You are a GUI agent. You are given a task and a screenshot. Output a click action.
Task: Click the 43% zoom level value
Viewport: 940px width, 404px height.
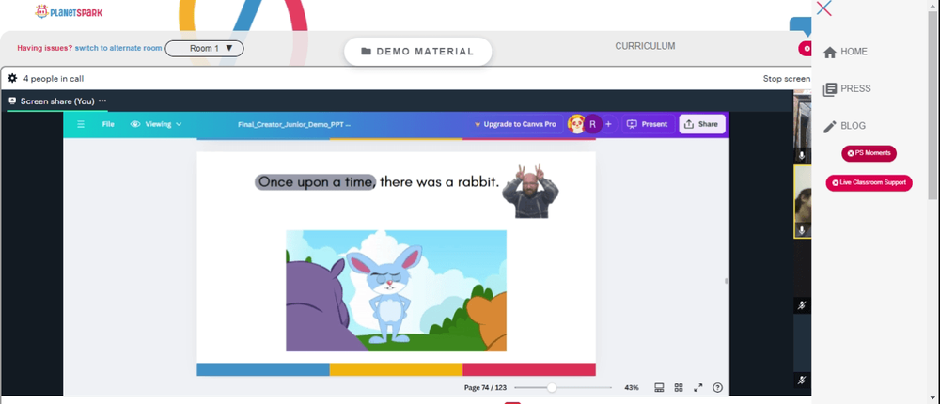pos(632,388)
